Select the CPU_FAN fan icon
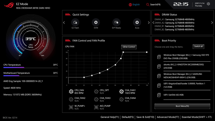Image resolution: width=215 pixels, height=121 pixels. (71, 92)
